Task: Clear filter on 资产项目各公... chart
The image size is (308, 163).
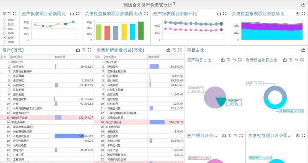Action: [x=230, y=135]
